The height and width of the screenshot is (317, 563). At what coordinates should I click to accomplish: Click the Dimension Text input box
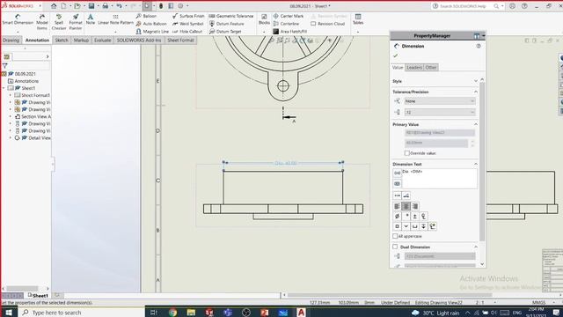point(440,179)
